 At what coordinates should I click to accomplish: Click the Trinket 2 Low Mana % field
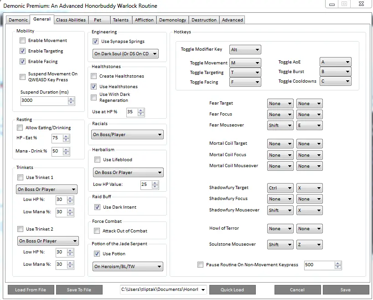[62, 264]
